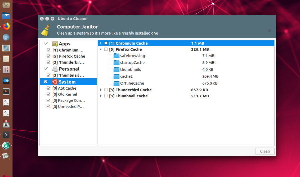This screenshot has height=177, width=300.
Task: Open the green circular Ubuntu Cleaner dock icon
Action: tap(6, 146)
